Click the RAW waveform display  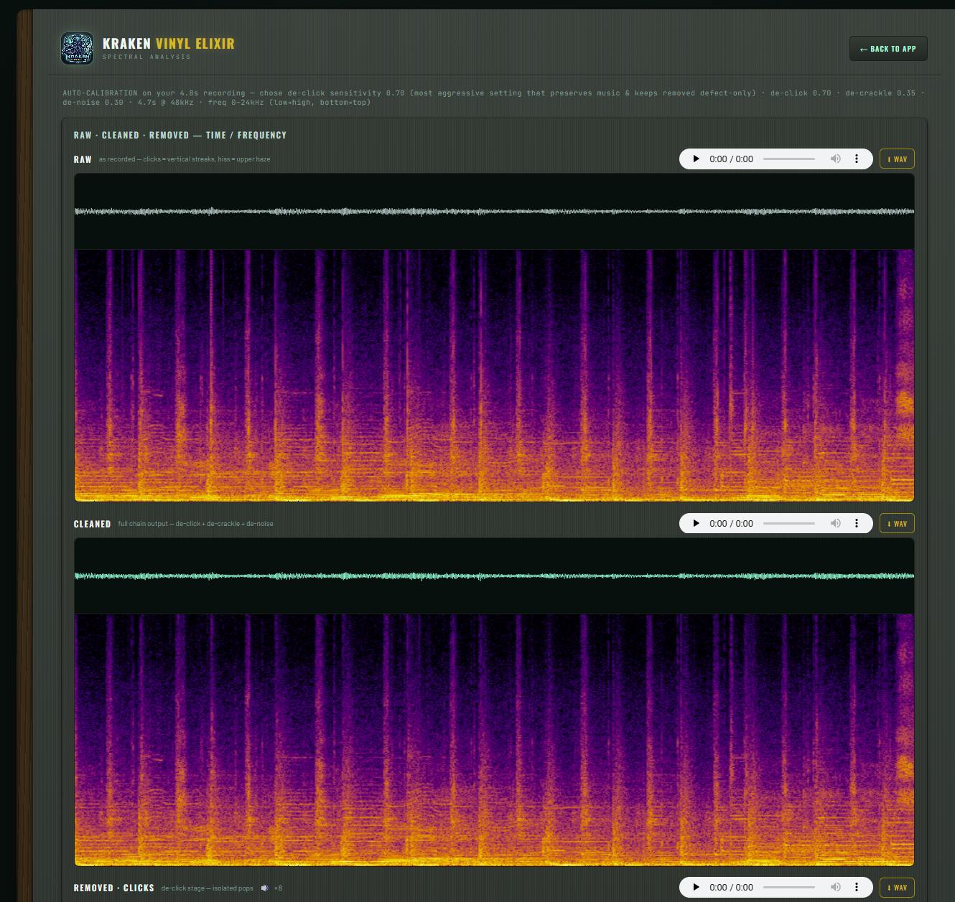click(x=494, y=212)
